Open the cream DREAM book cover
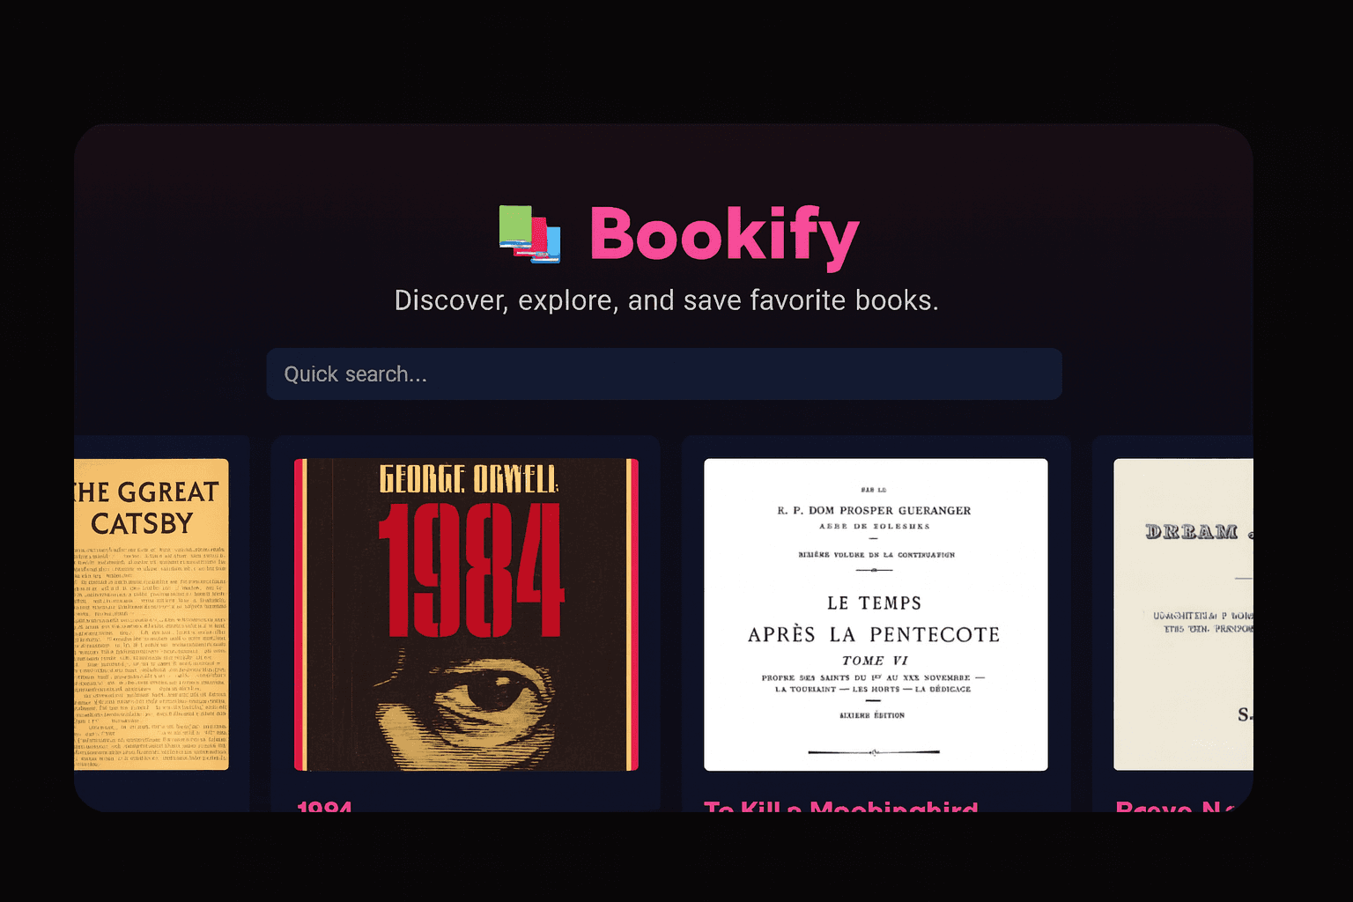This screenshot has height=902, width=1353. 1183,615
